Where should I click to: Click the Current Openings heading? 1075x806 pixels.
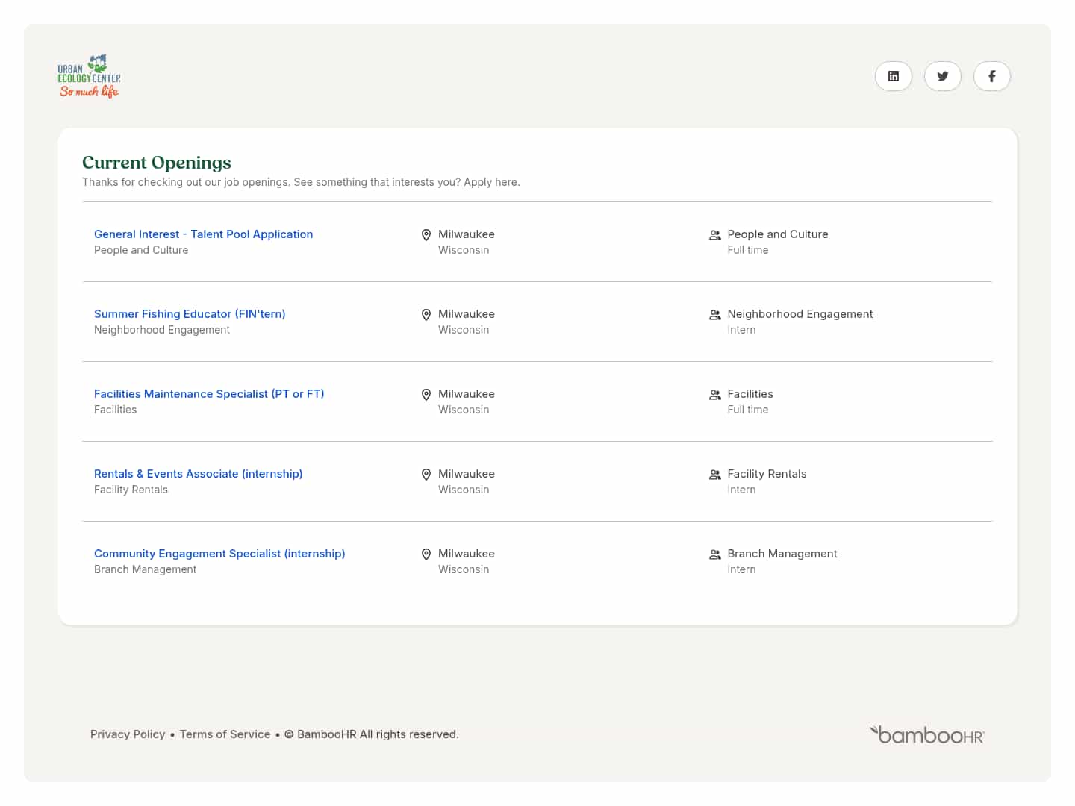157,163
